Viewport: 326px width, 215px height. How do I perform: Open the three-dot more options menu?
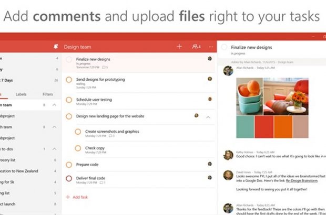pyautogui.click(x=211, y=47)
